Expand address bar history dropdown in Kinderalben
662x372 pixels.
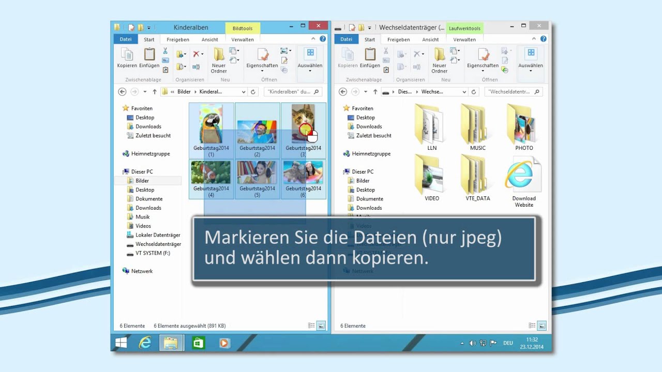coord(244,91)
